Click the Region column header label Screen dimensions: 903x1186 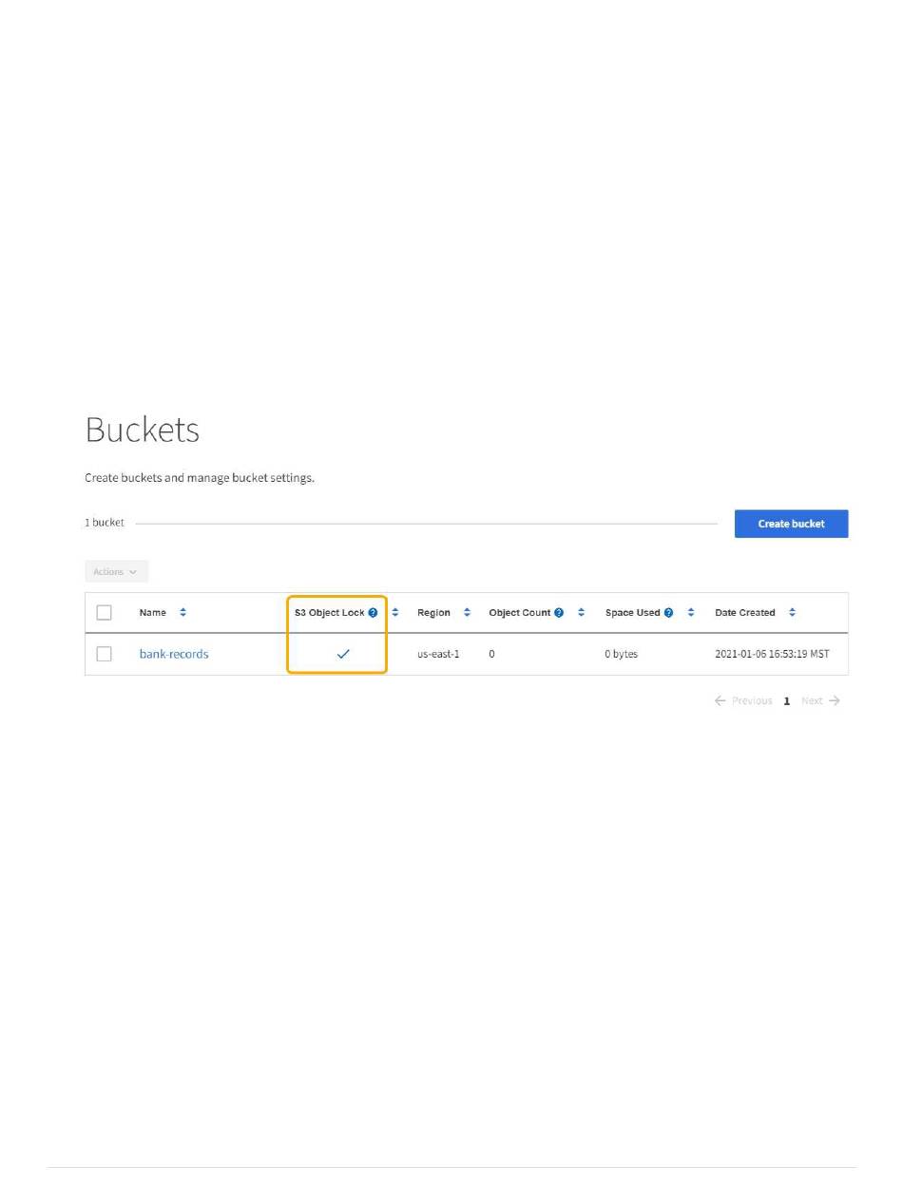click(433, 613)
